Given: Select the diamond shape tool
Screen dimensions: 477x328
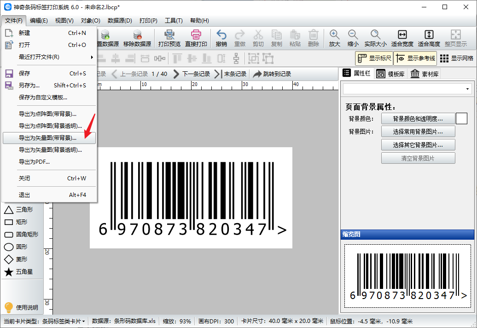Looking at the screenshot, I should tap(16, 259).
